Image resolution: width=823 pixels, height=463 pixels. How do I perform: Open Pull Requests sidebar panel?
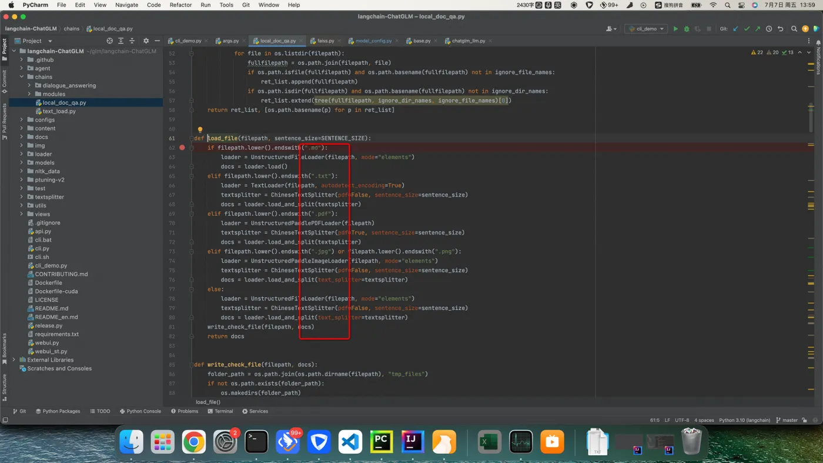(4, 122)
